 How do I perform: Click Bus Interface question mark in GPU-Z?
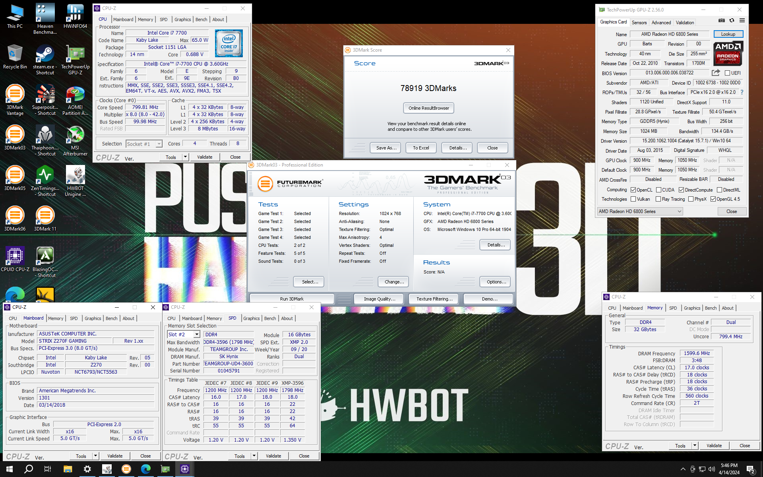[x=742, y=92]
